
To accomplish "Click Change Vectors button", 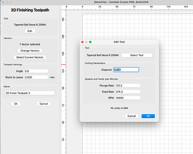I will tap(30, 51).
